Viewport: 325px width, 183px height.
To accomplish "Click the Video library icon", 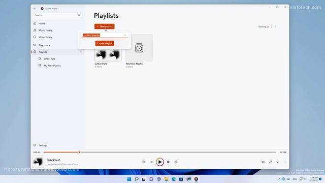I will (35, 37).
